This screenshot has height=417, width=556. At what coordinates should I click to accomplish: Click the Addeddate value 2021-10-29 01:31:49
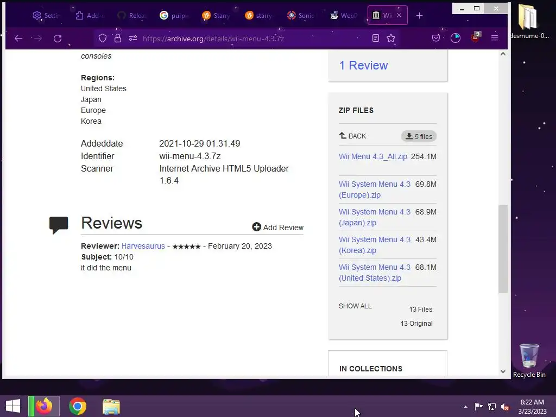point(200,143)
